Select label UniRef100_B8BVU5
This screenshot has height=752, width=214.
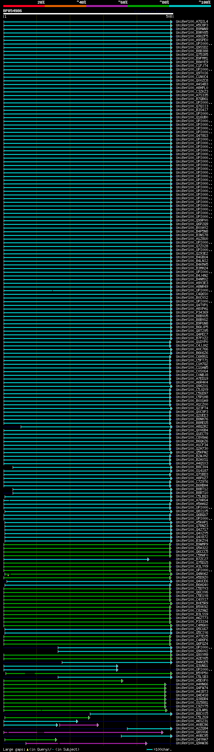click(x=192, y=316)
